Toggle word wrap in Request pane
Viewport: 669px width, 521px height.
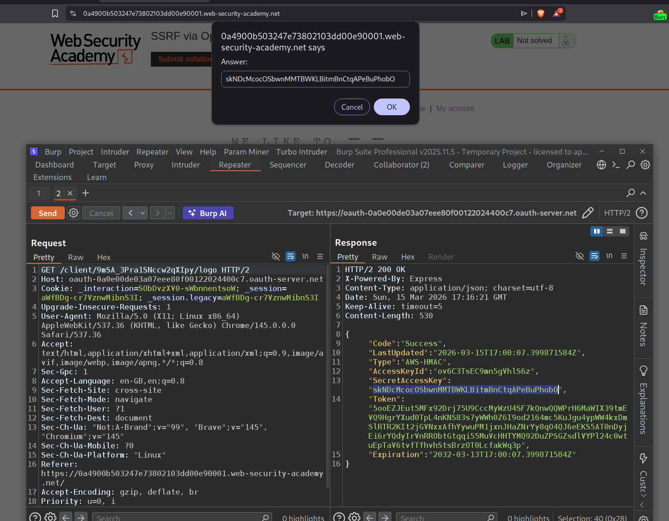tap(291, 256)
